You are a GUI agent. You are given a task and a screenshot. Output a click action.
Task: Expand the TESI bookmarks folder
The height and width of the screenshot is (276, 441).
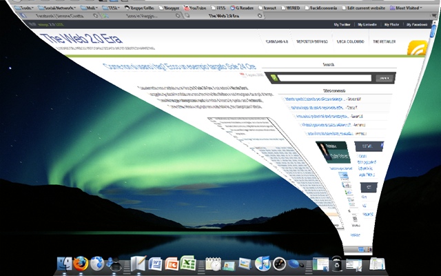coord(111,8)
